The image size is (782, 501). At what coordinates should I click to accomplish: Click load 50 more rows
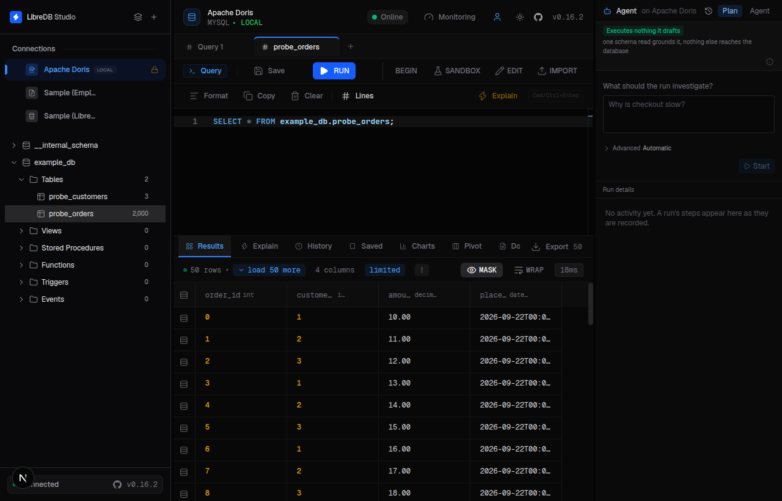(268, 270)
